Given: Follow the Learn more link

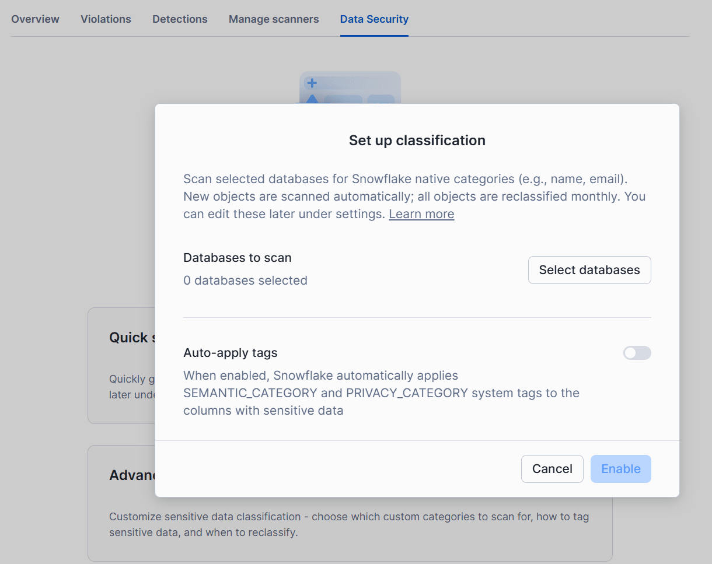Looking at the screenshot, I should [421, 214].
